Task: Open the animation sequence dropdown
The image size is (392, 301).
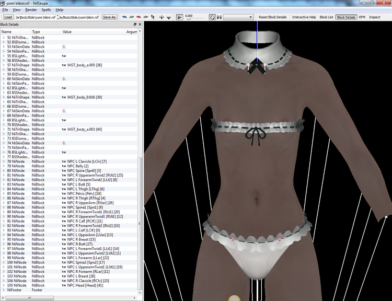Action: coord(238,17)
